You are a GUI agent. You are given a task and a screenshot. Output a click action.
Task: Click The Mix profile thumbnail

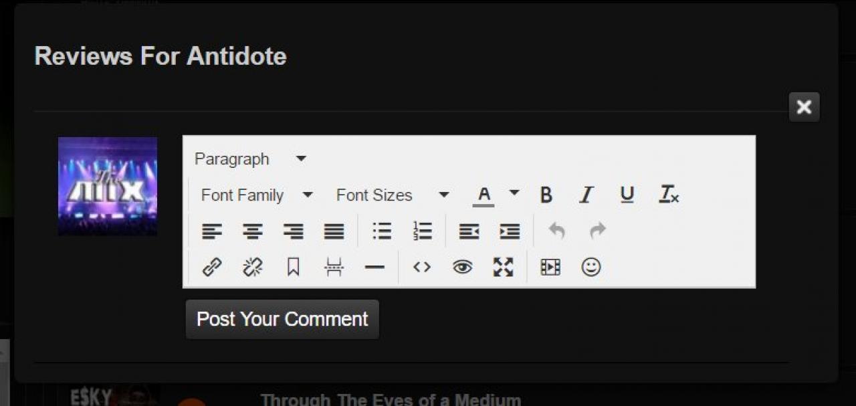[108, 186]
